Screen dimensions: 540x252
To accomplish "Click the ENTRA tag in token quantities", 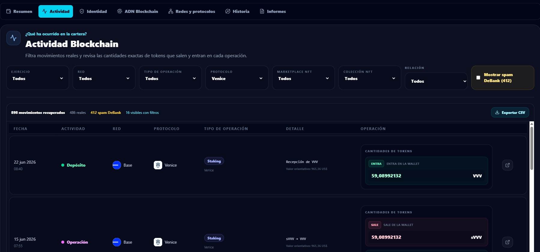I will pos(376,164).
